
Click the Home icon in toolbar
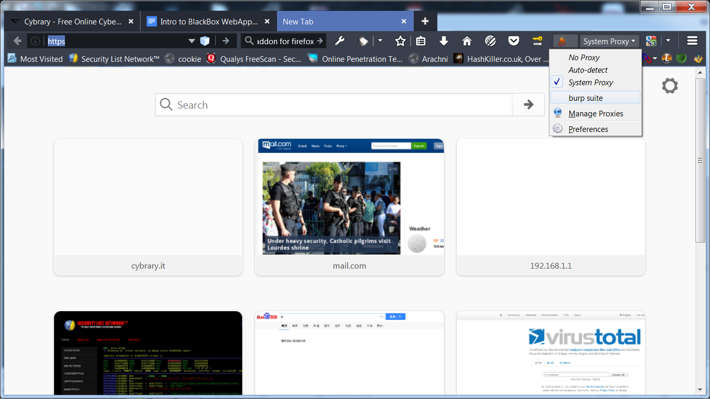(x=467, y=41)
